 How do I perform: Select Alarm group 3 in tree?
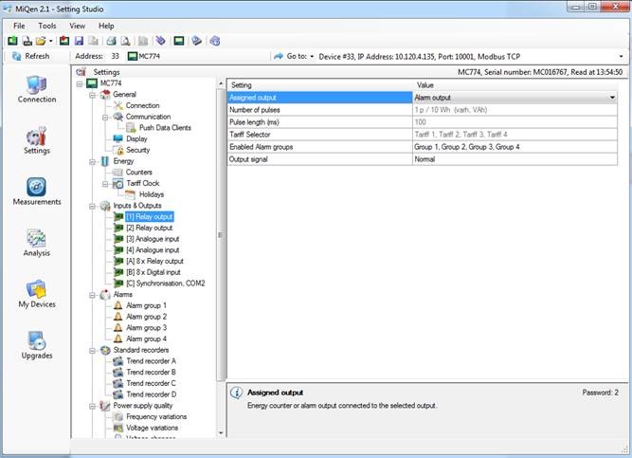tap(146, 328)
